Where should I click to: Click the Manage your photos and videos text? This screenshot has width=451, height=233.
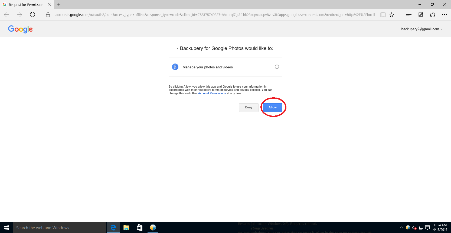point(208,67)
